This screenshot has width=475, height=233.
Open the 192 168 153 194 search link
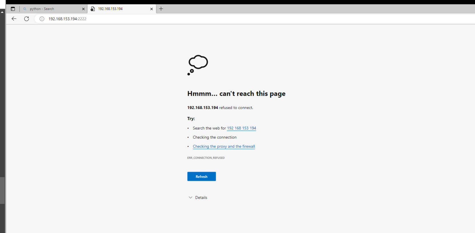[x=242, y=128]
